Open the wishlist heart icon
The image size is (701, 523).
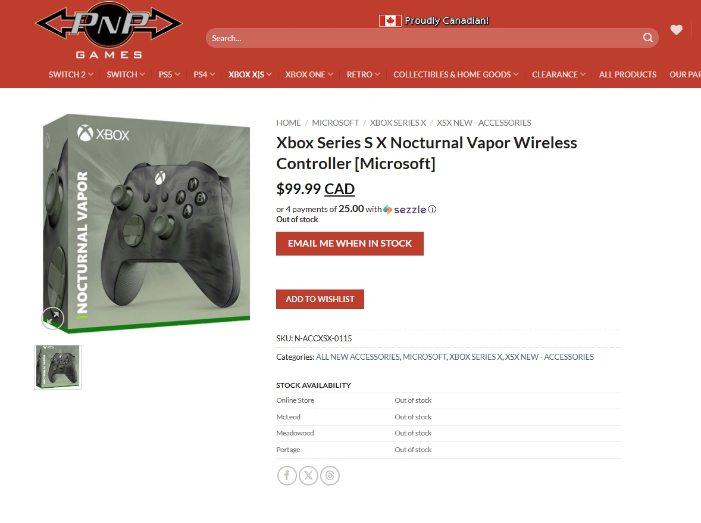(676, 30)
